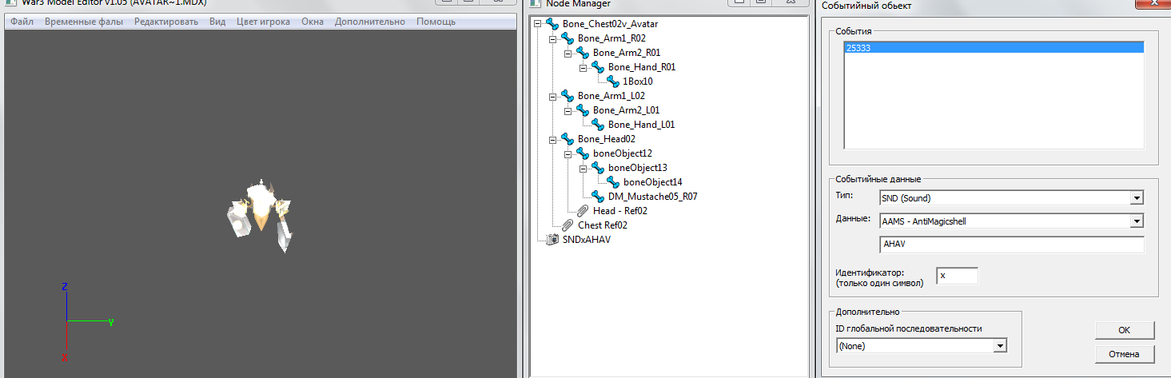Click the bone icon beside boneObject14
Image resolution: width=1171 pixels, height=378 pixels.
[613, 182]
